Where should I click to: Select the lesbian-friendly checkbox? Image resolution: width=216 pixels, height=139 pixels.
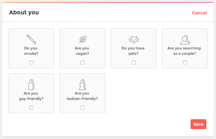coord(83,108)
